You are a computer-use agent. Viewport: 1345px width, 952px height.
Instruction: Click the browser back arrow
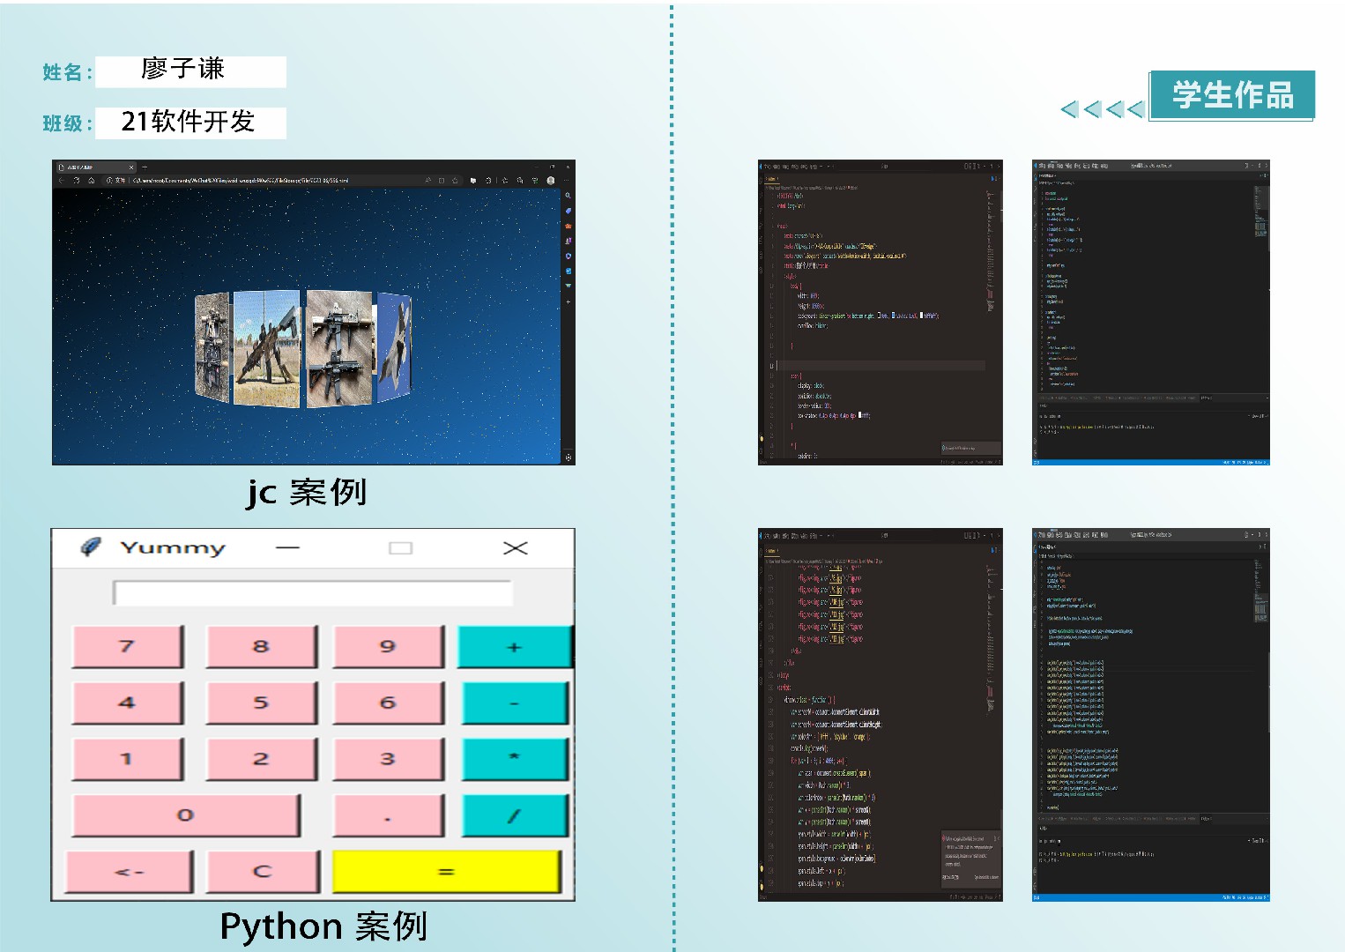61,181
